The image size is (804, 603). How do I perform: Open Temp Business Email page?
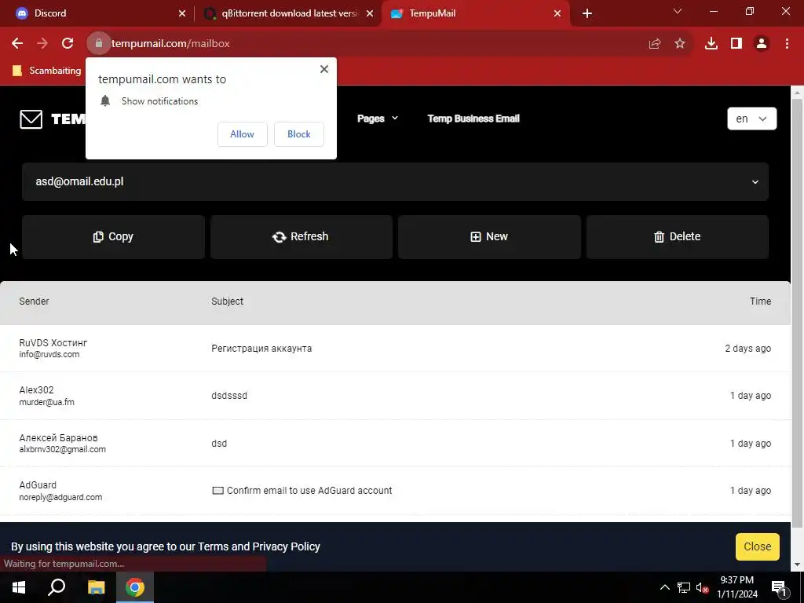click(473, 119)
